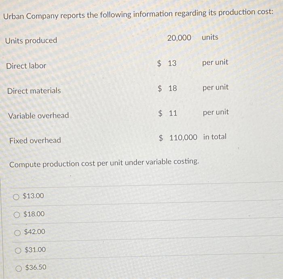Image resolution: width=283 pixels, height=279 pixels.
Task: Click the Direct labor row label
Action: pos(26,66)
